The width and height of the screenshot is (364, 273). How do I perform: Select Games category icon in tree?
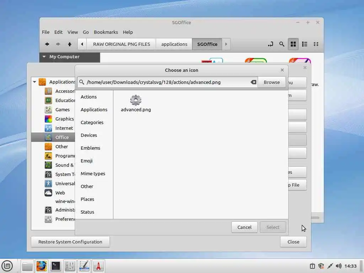point(48,109)
